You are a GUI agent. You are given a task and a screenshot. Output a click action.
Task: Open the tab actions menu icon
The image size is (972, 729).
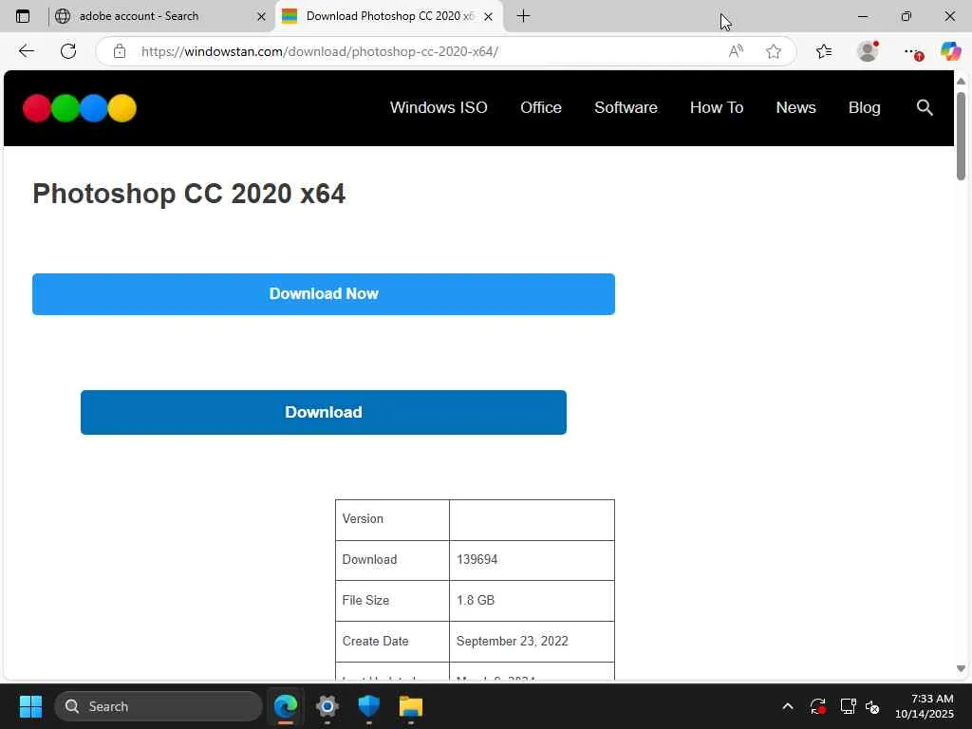tap(23, 16)
